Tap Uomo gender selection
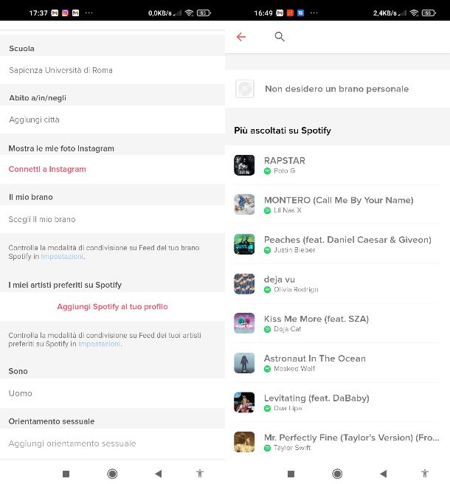 112,393
